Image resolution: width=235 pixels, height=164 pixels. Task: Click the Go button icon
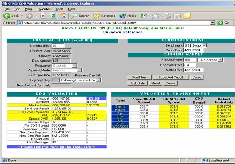(220, 23)
